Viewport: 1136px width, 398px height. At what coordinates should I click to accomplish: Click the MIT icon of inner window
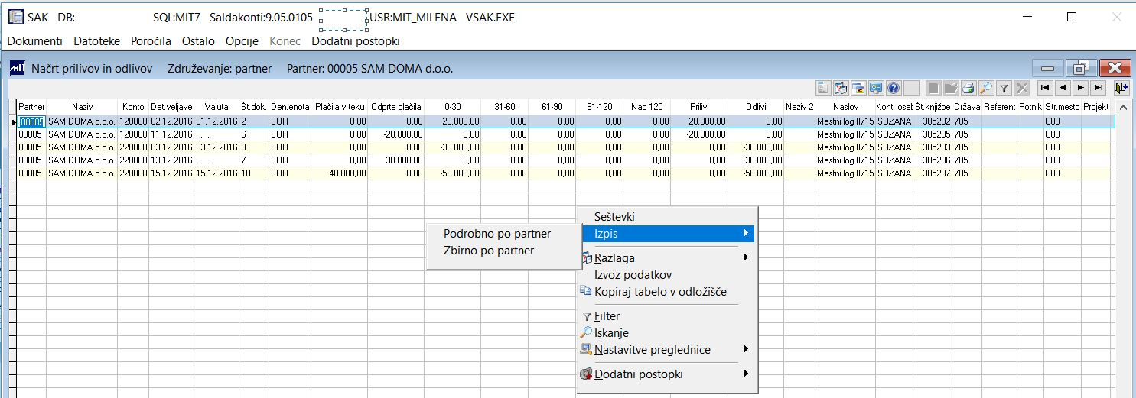coord(17,68)
